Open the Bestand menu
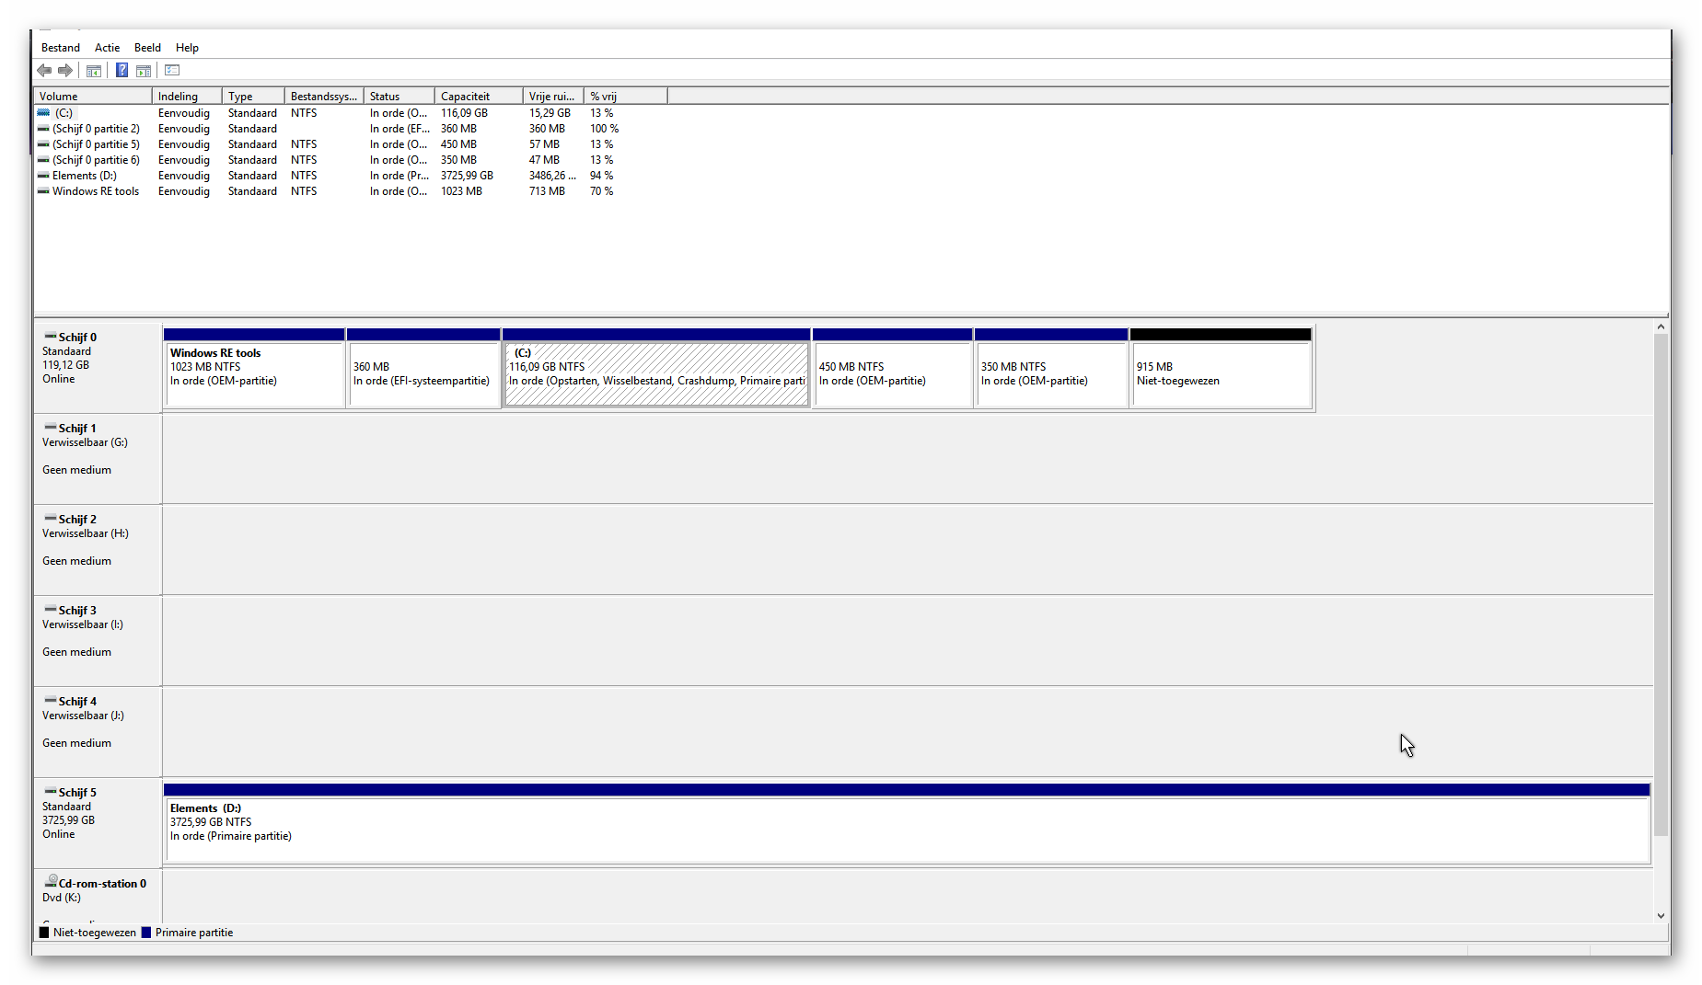 click(61, 48)
